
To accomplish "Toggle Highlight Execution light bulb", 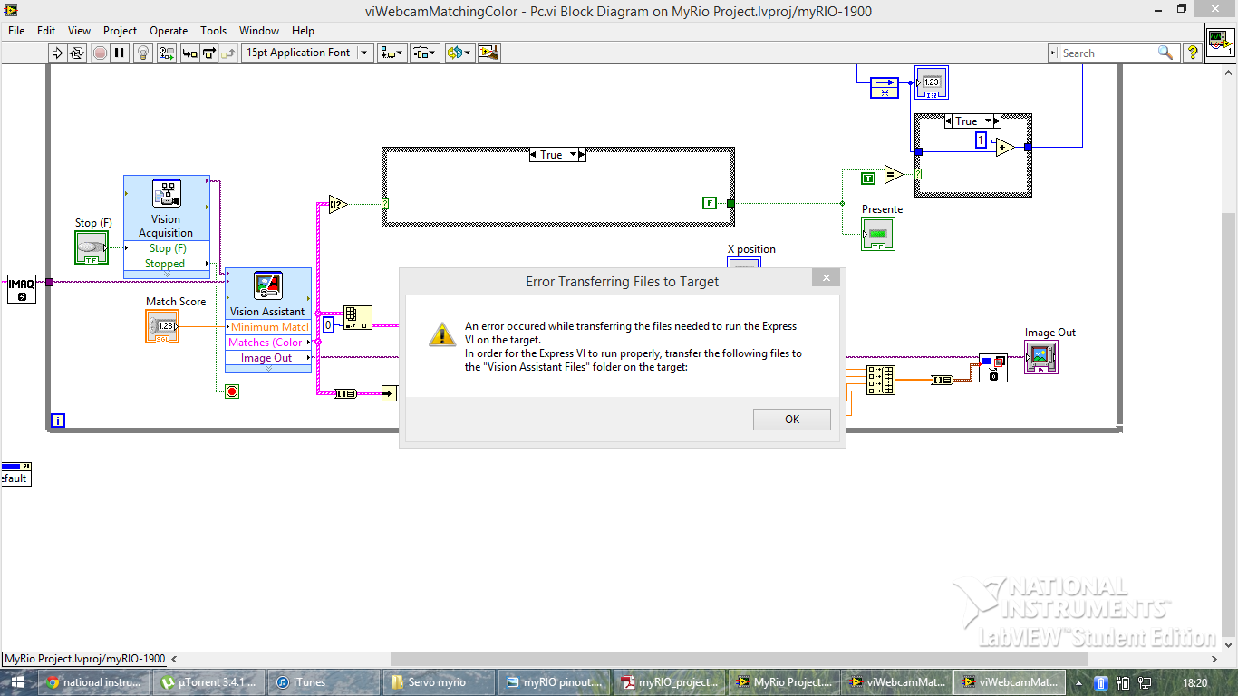I will [x=142, y=53].
